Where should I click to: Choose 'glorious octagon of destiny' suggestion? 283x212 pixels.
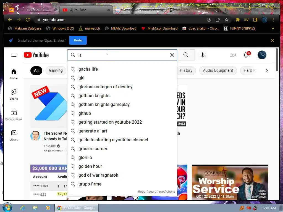click(122, 87)
